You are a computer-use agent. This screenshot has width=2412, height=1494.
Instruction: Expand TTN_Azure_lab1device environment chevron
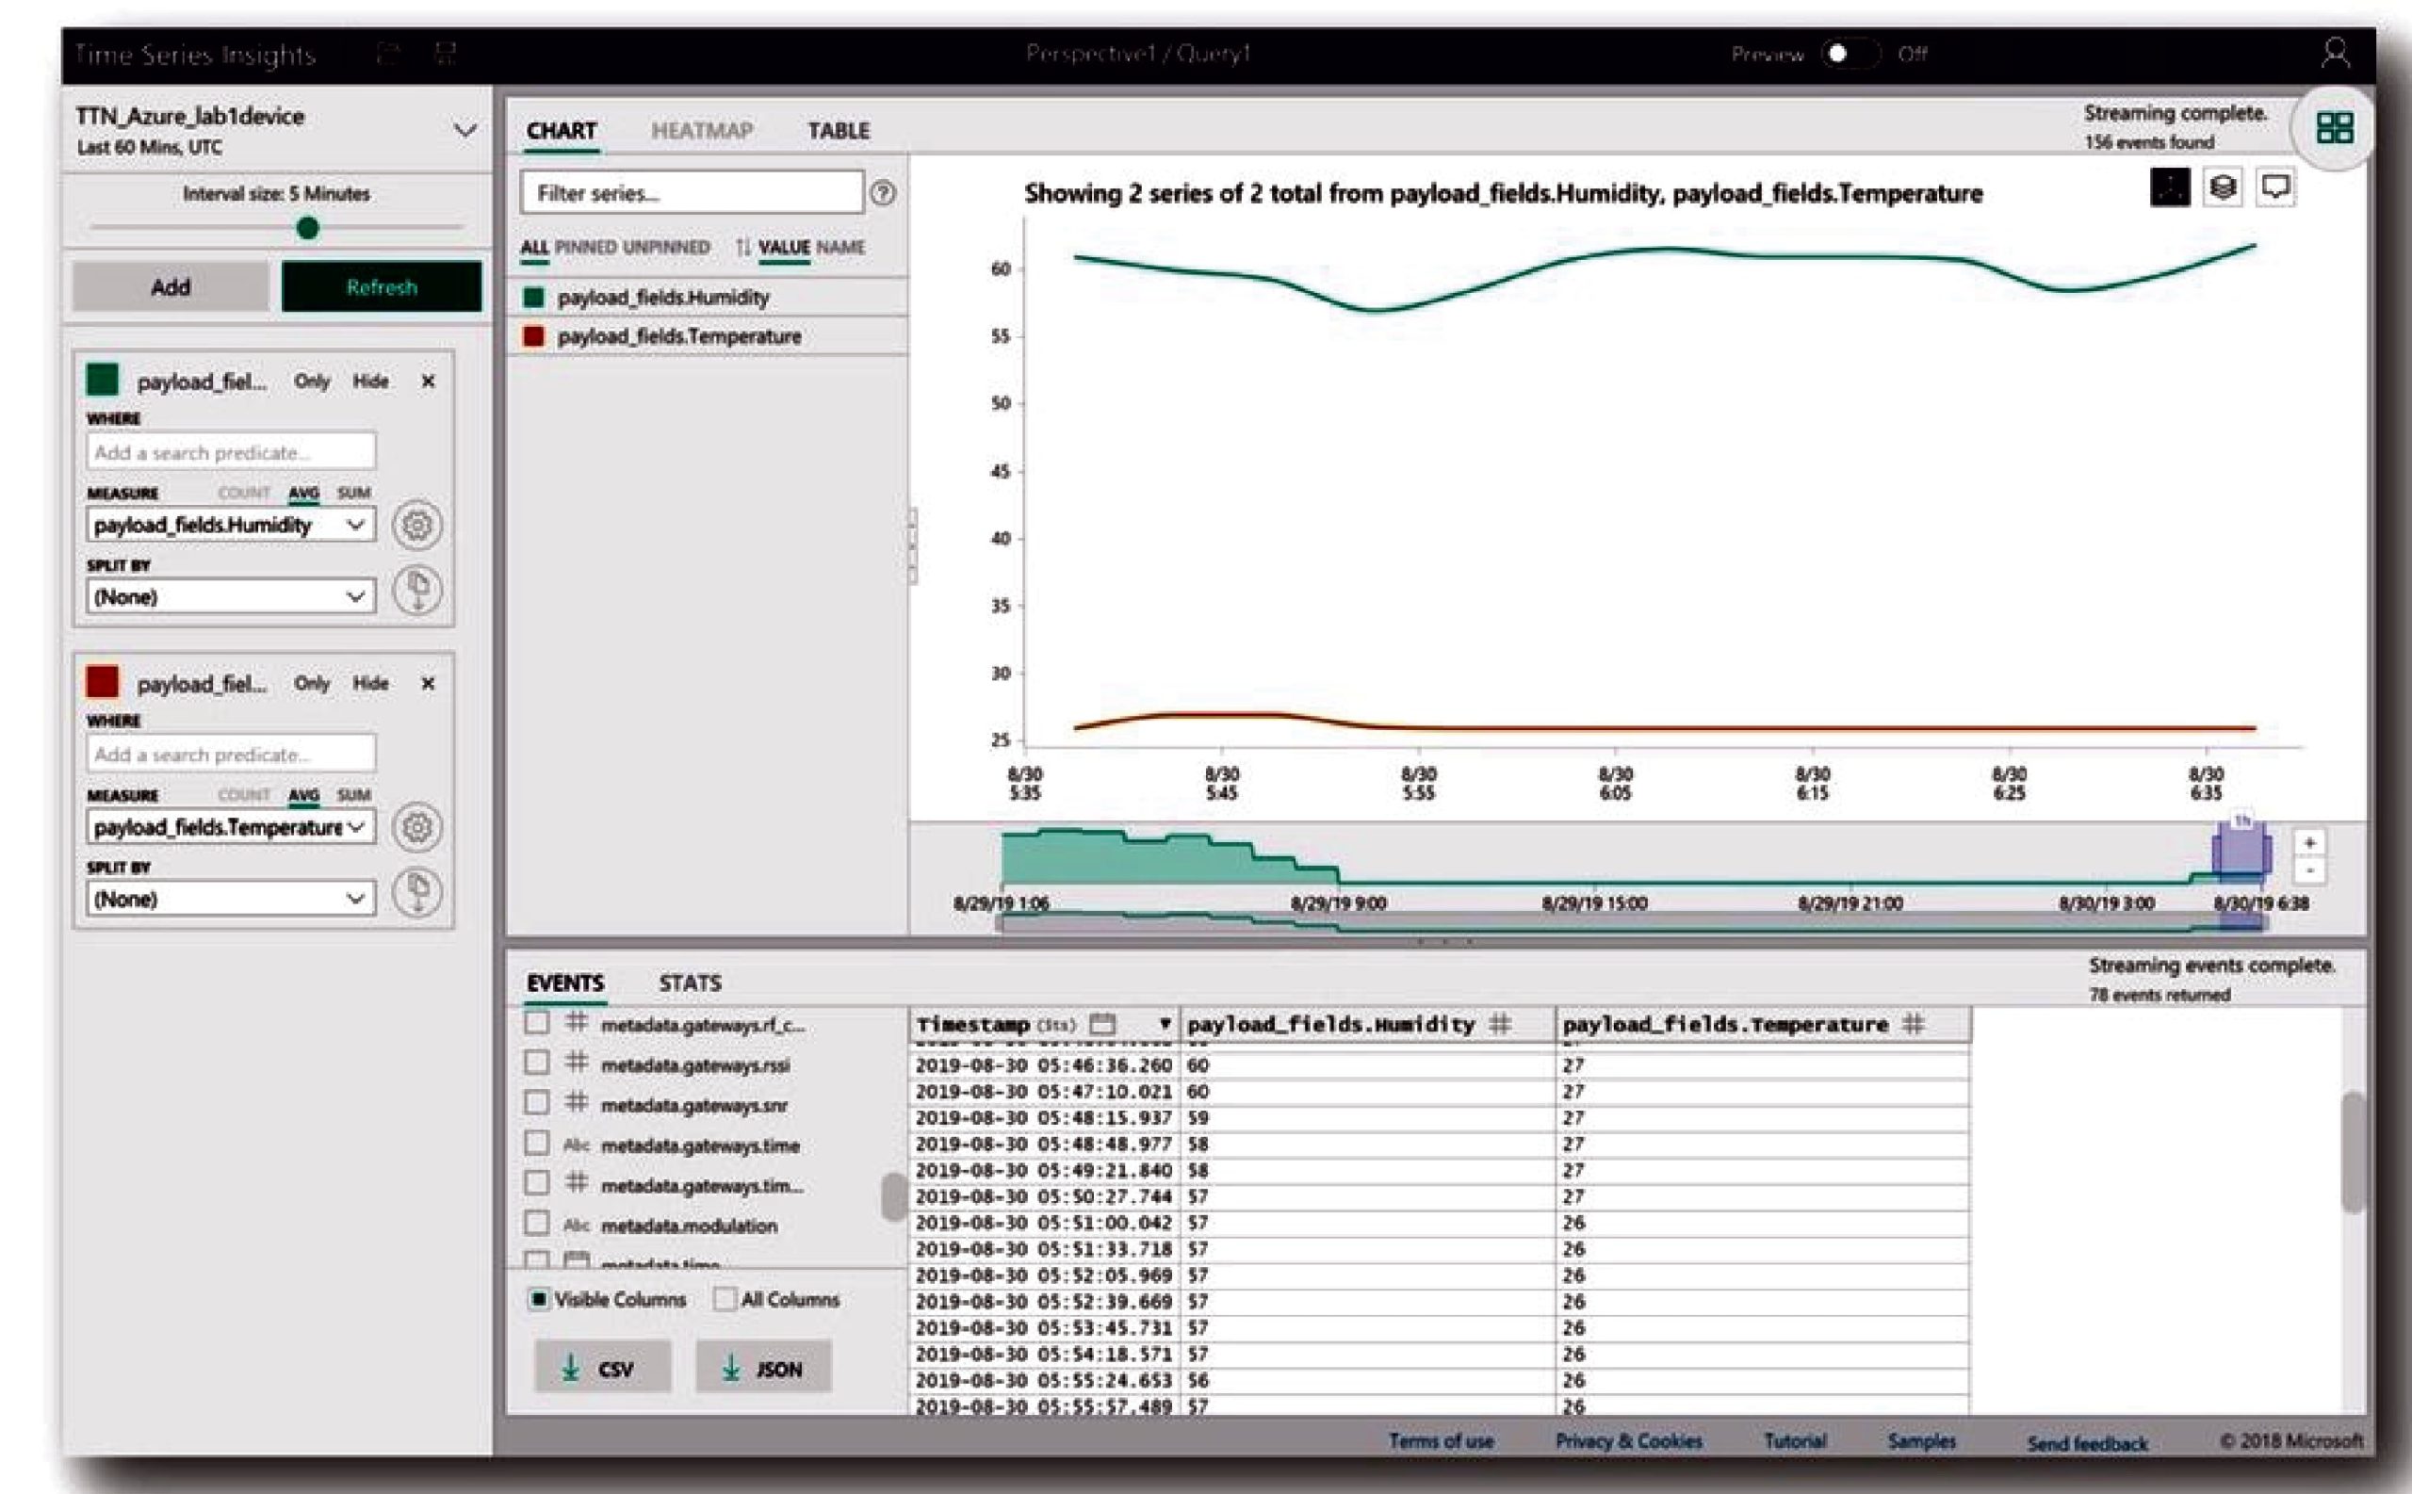point(464,129)
